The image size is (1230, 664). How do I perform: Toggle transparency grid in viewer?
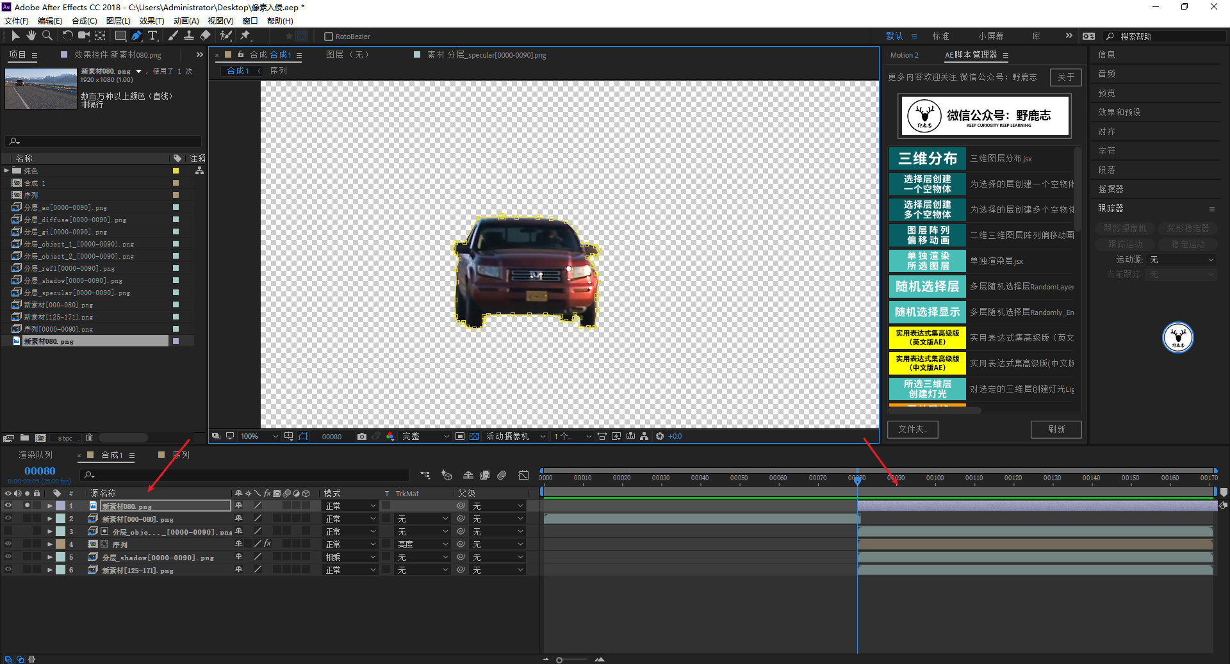tap(474, 437)
